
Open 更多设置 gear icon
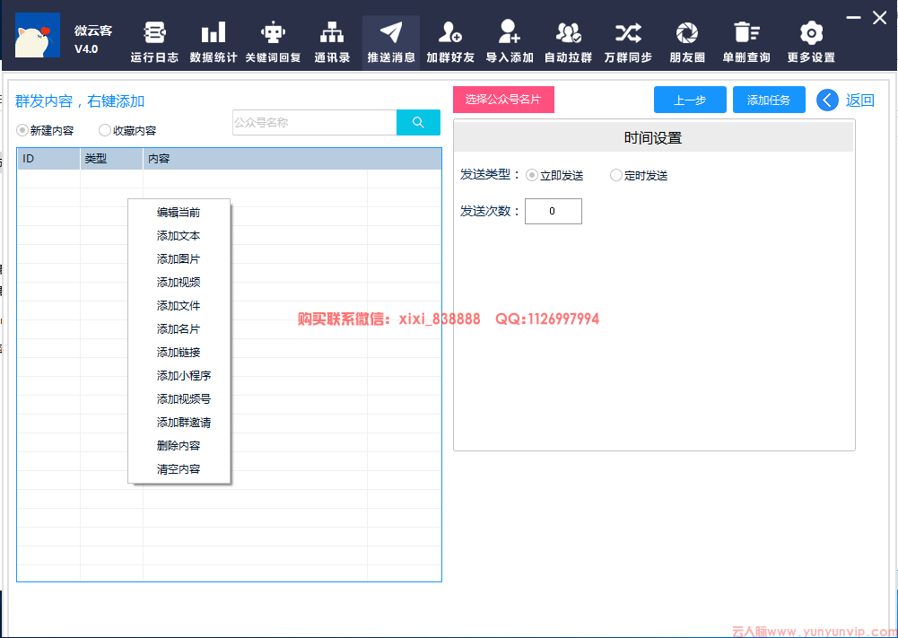point(811,33)
